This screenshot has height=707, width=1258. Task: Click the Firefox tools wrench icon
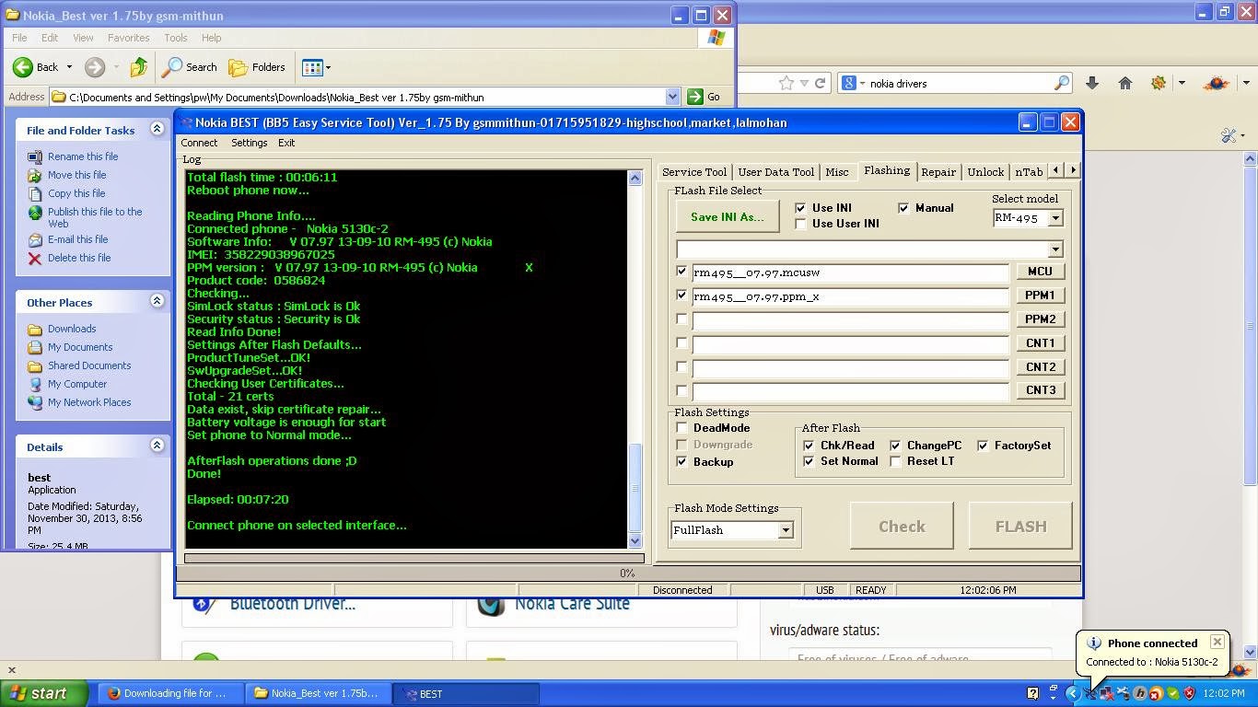1229,135
